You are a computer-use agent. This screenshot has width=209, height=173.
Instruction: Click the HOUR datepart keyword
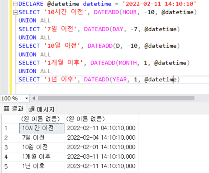click(130, 12)
